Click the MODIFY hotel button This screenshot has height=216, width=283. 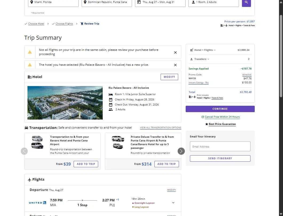169,77
